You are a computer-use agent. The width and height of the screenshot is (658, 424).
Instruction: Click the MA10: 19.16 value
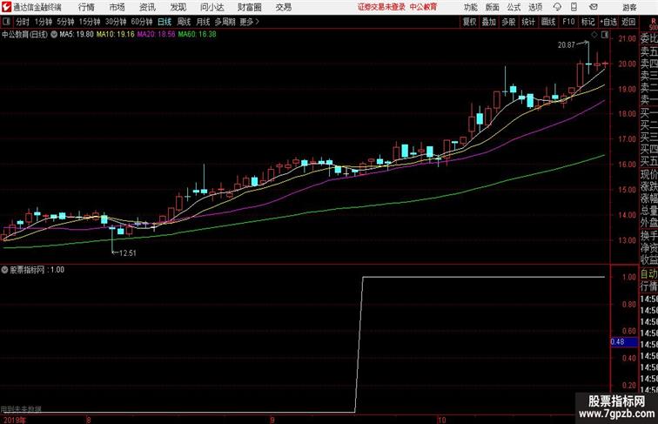[116, 34]
